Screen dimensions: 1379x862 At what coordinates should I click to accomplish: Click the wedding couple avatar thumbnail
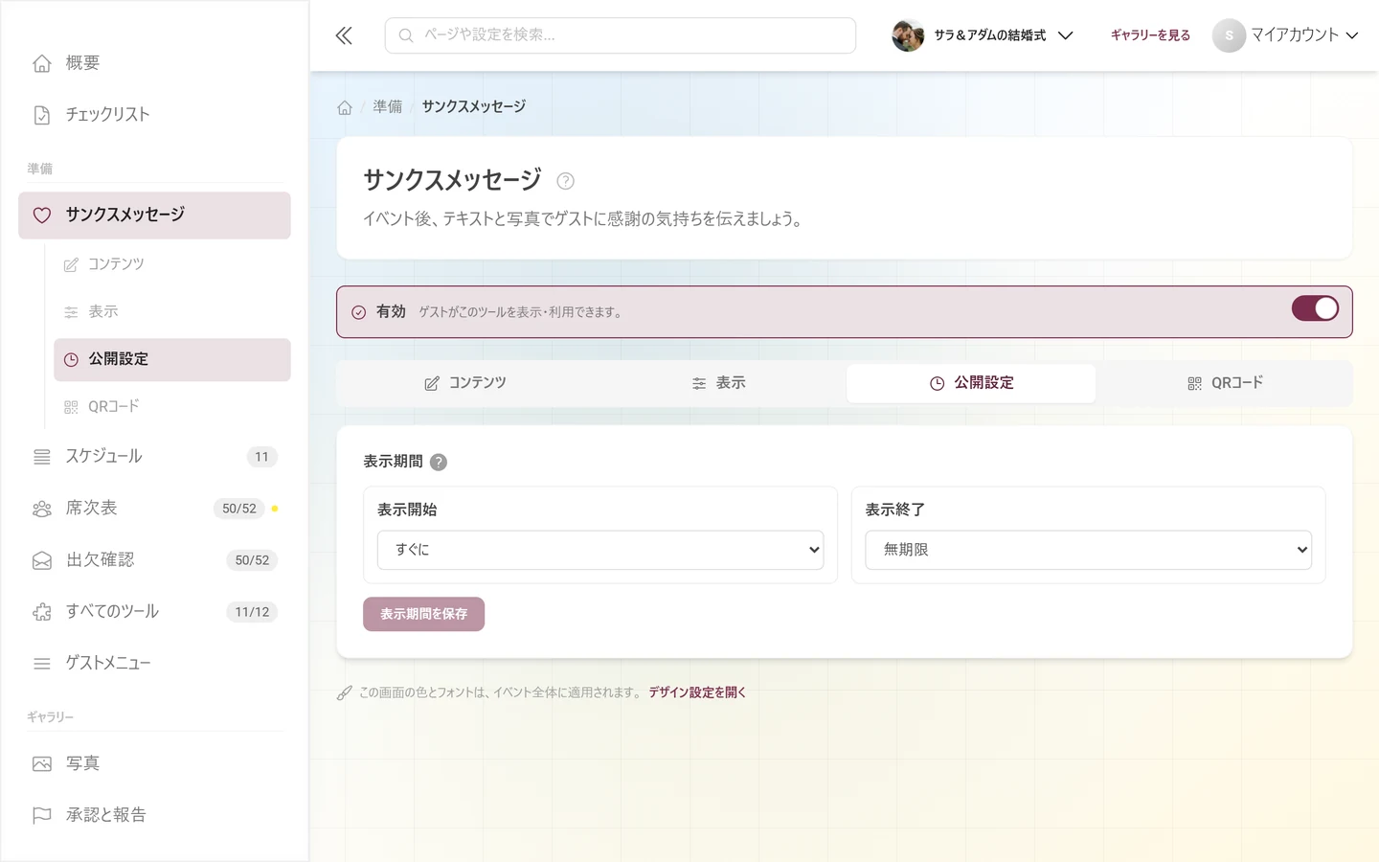[908, 35]
